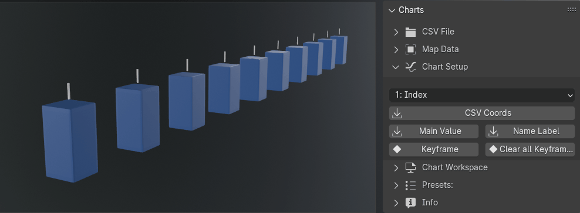The height and width of the screenshot is (213, 580).
Task: Click the Info speech bubble icon
Action: [410, 202]
